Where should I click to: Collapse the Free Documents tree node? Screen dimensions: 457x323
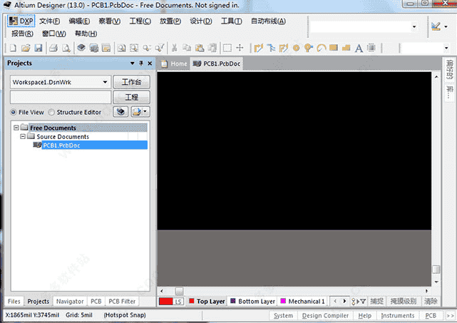point(16,128)
